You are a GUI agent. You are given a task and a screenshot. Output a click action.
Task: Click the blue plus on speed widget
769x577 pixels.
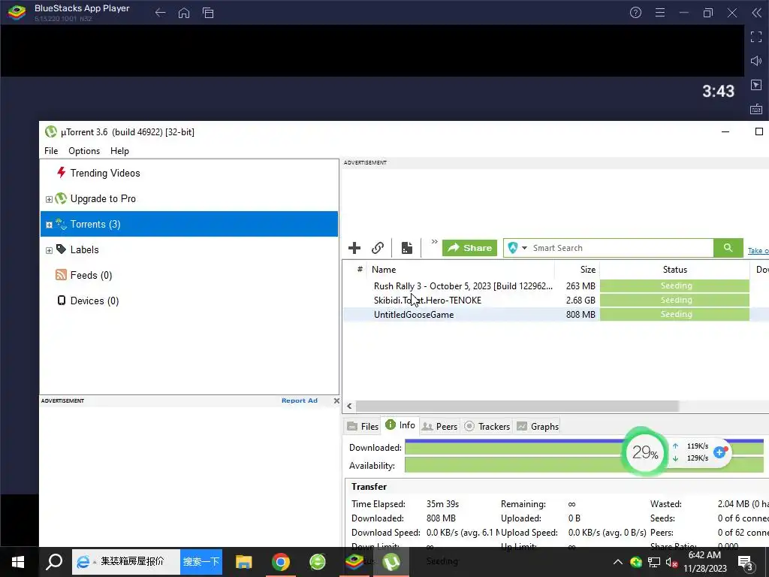[719, 452]
